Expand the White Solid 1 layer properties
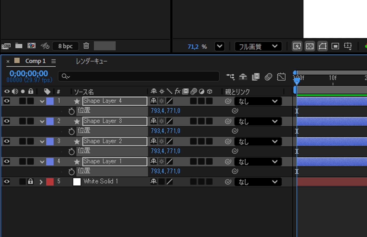Image resolution: width=367 pixels, height=237 pixels. [41, 182]
